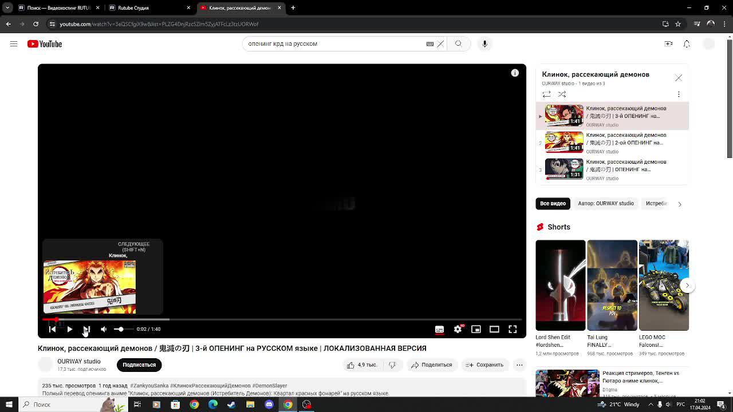The image size is (733, 412).
Task: Open the LEGO MOC Falcons short
Action: point(664,285)
